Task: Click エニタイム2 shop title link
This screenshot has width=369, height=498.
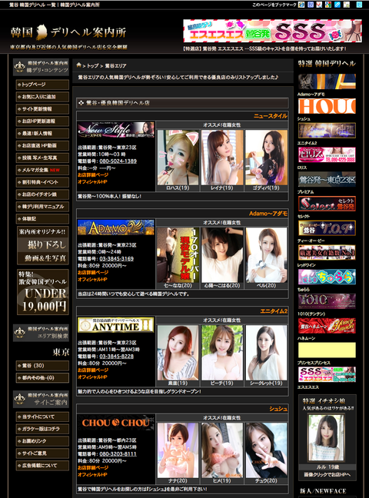Action: [274, 311]
